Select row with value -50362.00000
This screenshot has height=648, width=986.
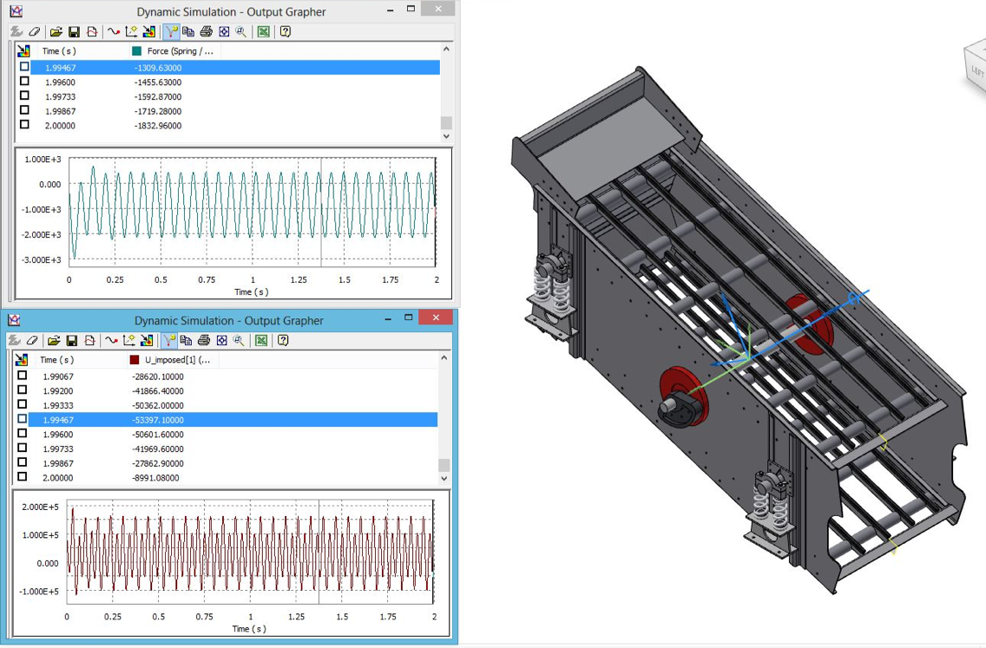[159, 405]
